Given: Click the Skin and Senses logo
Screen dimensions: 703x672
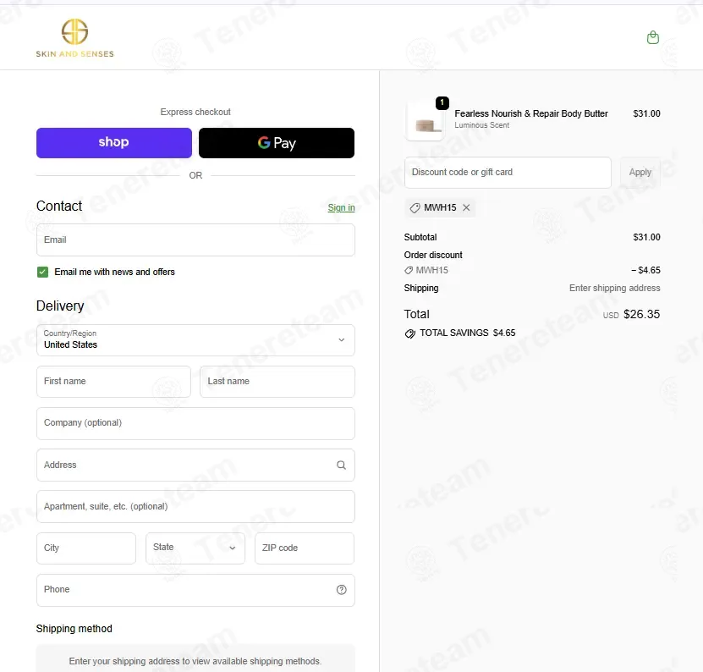Looking at the screenshot, I should click(x=75, y=38).
